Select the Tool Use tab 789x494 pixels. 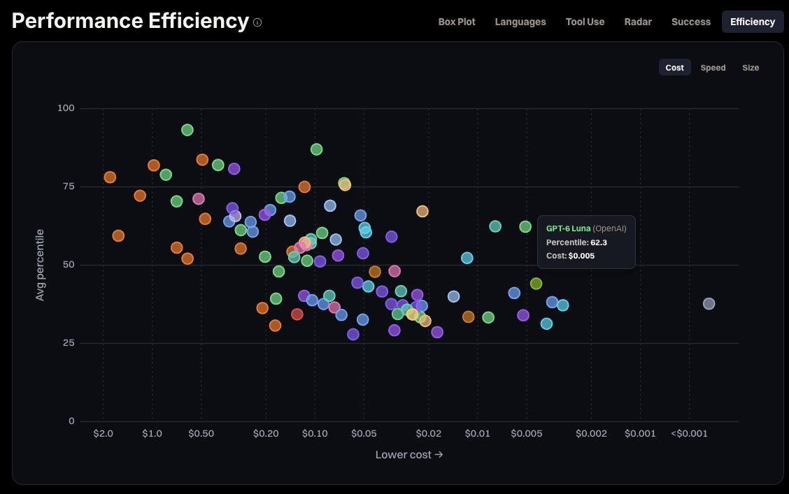[x=585, y=22]
